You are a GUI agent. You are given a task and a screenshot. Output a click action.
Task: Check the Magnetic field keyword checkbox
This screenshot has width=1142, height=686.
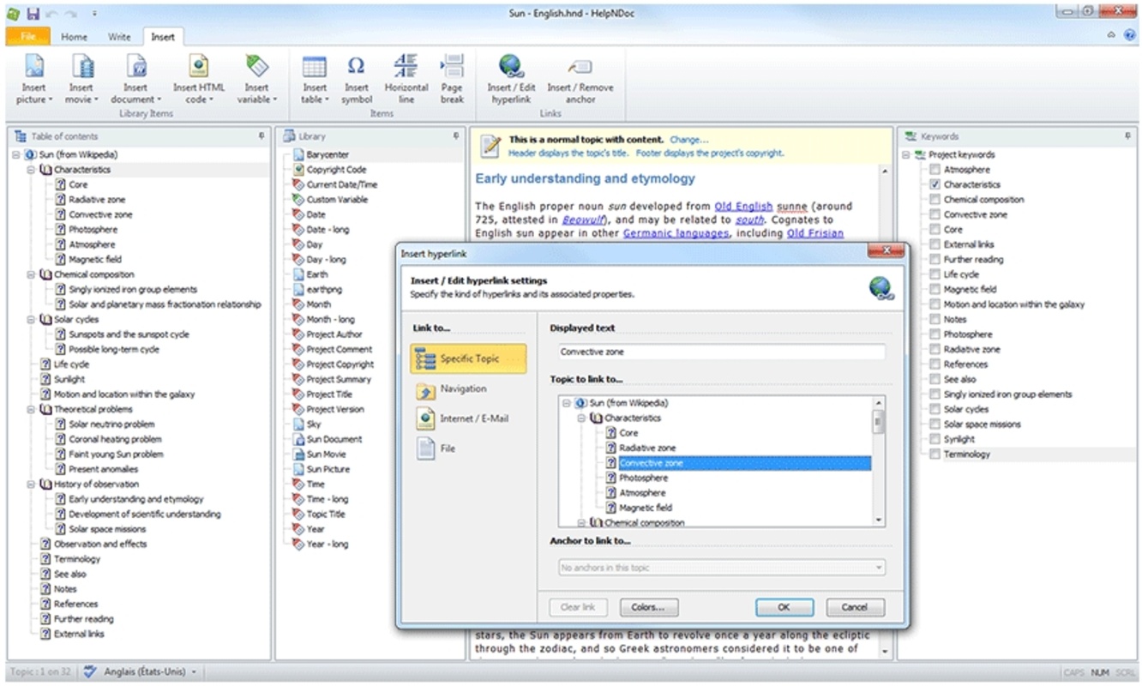[935, 290]
